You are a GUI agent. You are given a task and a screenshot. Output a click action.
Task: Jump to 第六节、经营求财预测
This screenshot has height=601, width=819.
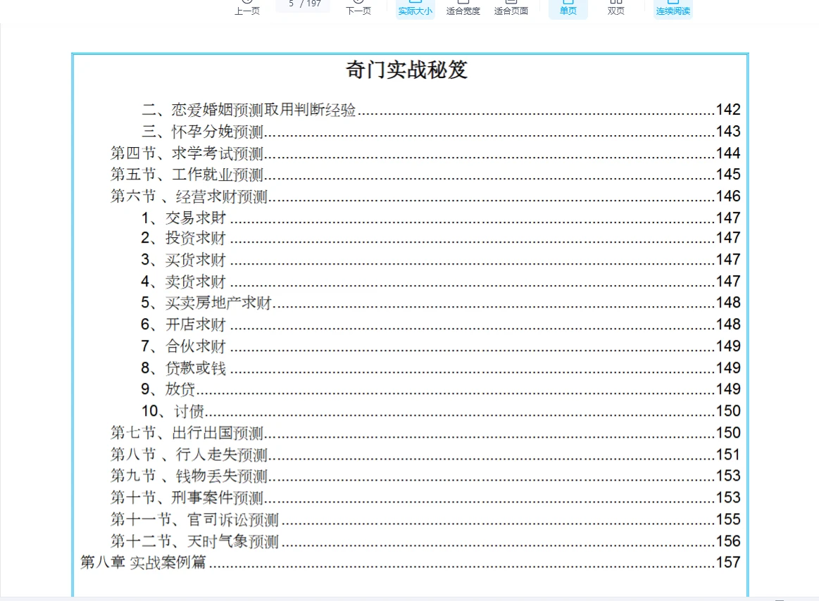(x=189, y=196)
